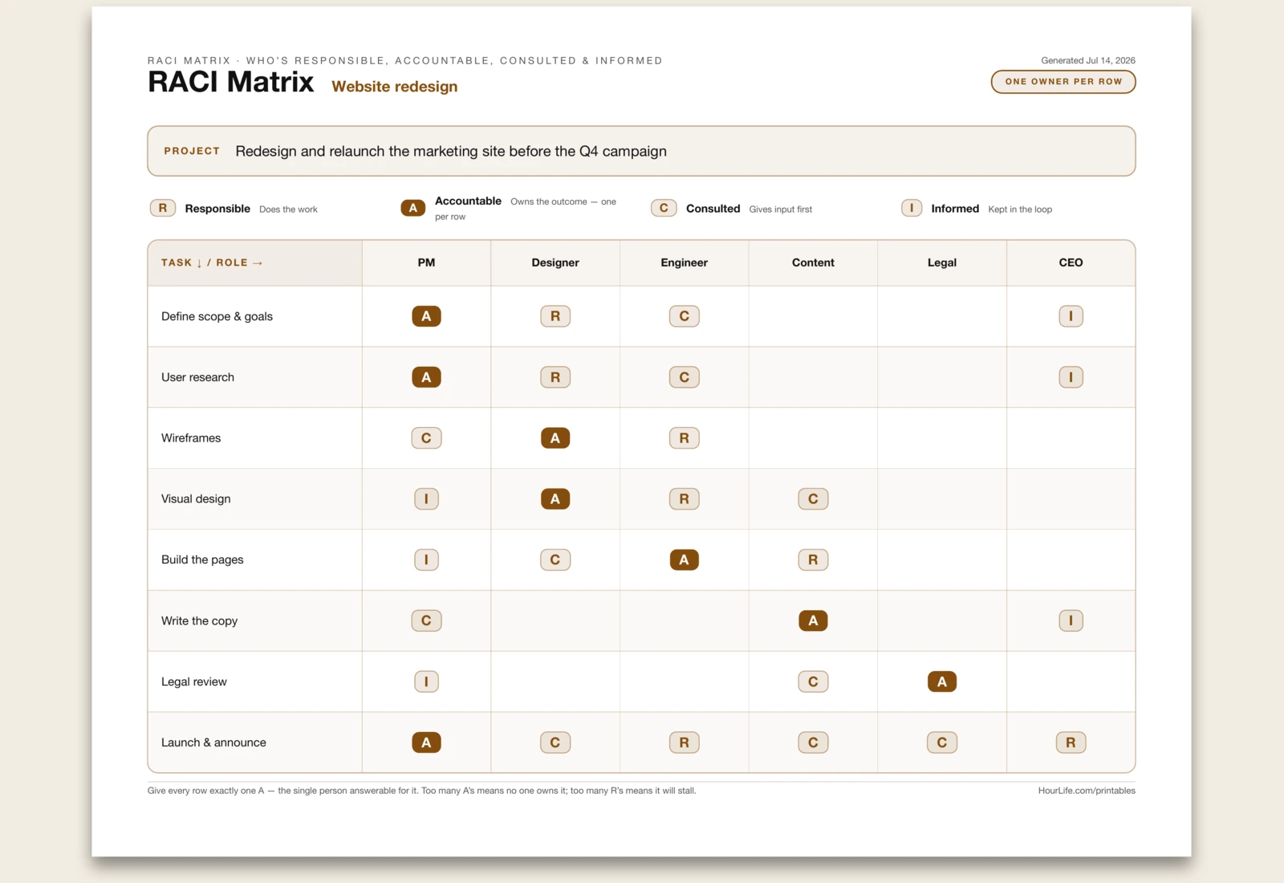1284x883 pixels.
Task: Click the R badge for Designer in User research
Action: [555, 377]
